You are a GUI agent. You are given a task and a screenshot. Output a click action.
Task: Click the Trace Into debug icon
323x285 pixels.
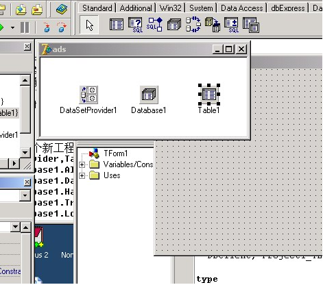click(47, 27)
